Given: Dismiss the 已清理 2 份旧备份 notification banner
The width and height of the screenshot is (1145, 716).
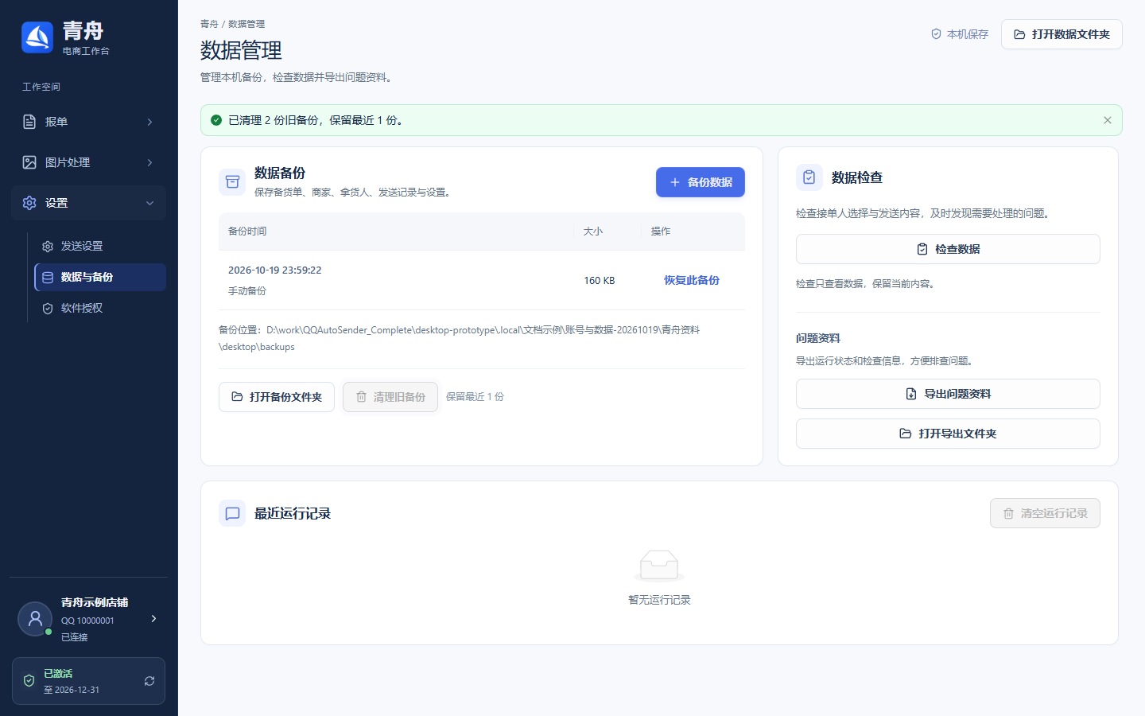Looking at the screenshot, I should click(1108, 120).
